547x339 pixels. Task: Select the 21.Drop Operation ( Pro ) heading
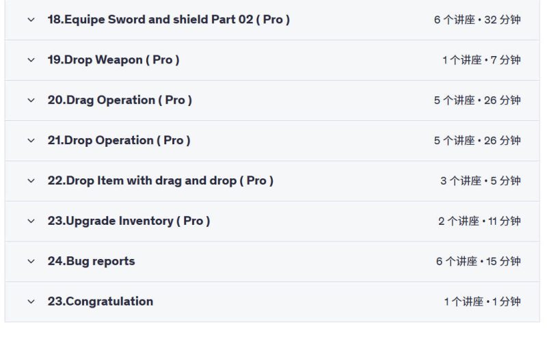pos(119,141)
